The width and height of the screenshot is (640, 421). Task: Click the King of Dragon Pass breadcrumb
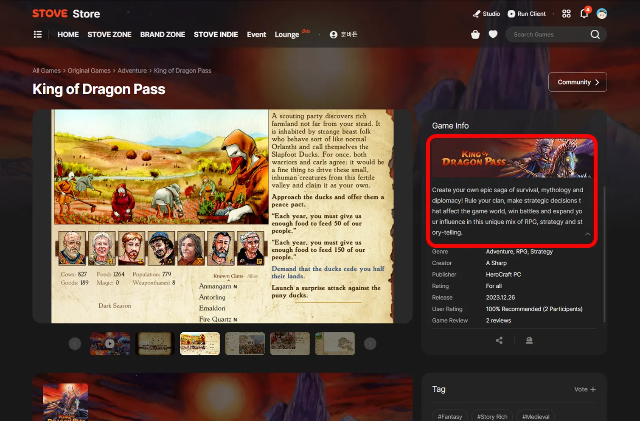182,70
